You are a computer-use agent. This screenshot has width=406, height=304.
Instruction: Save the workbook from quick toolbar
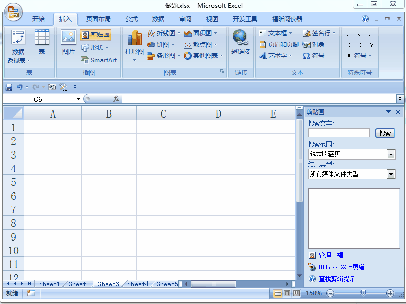pyautogui.click(x=9, y=87)
